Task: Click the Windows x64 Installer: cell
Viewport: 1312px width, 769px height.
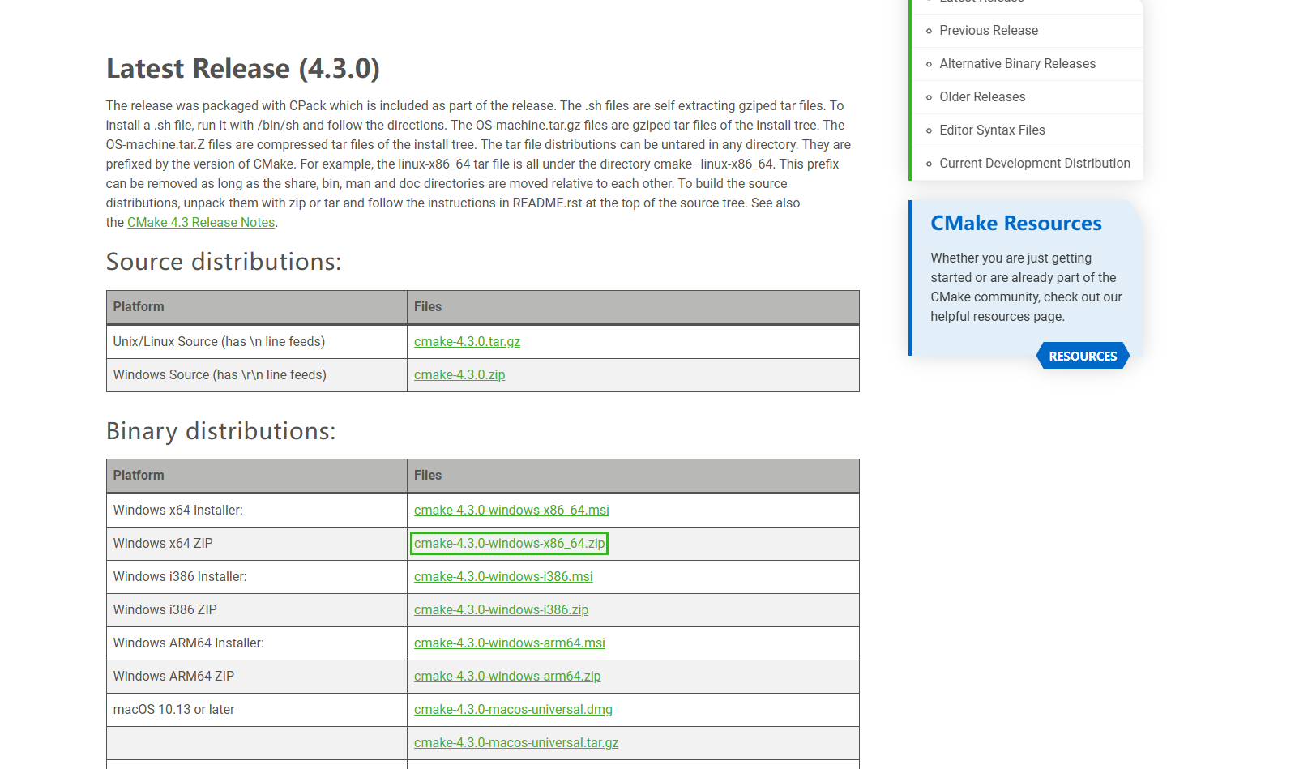Action: pos(257,511)
